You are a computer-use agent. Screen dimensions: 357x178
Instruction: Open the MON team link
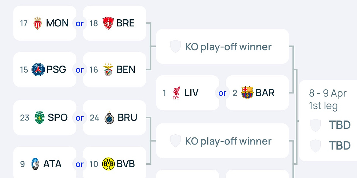57,23
